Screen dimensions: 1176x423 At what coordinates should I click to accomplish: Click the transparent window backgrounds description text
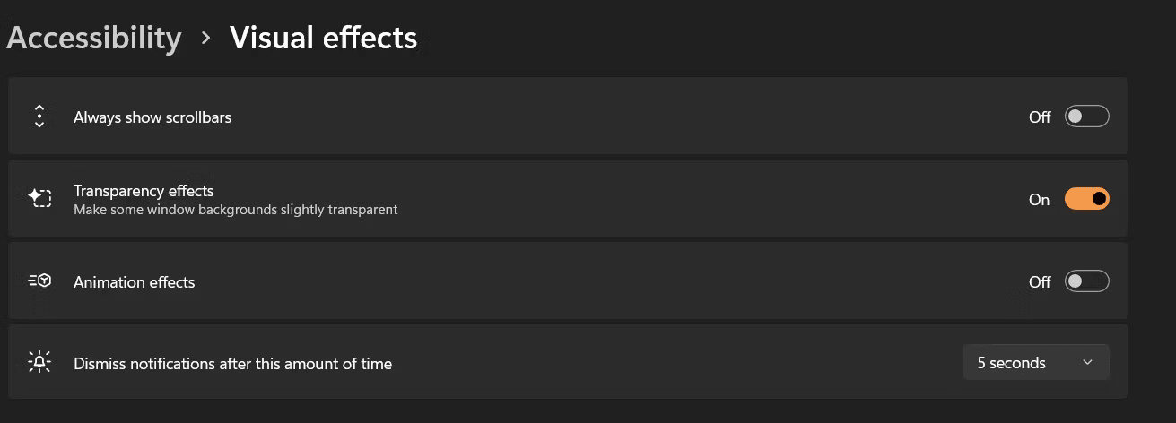tap(235, 210)
